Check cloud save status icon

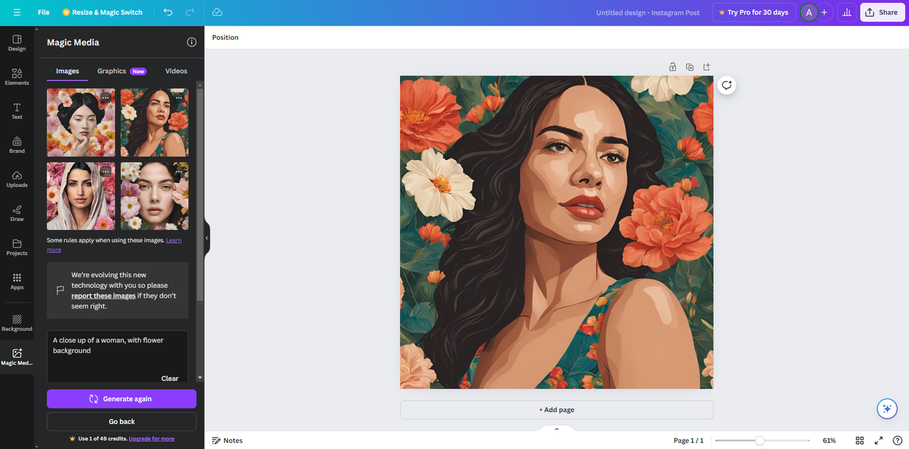(217, 12)
